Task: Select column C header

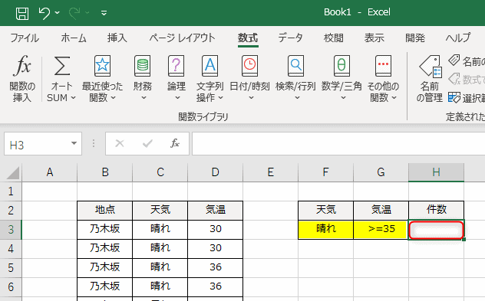Action: [x=160, y=172]
